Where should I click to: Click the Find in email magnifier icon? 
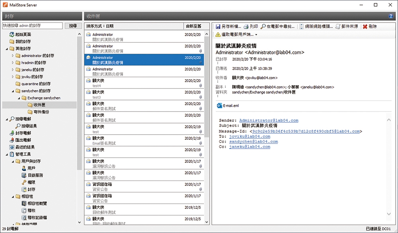point(263,26)
